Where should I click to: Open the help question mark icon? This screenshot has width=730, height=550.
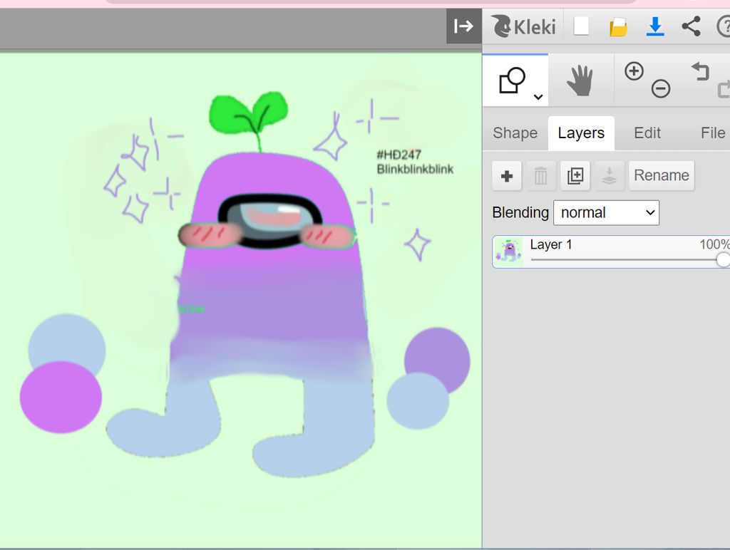(x=724, y=26)
